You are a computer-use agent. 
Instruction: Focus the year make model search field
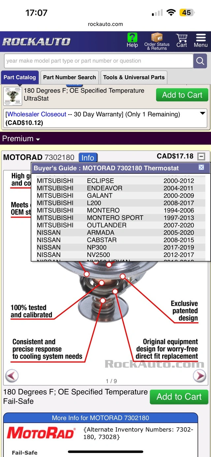tap(98, 61)
